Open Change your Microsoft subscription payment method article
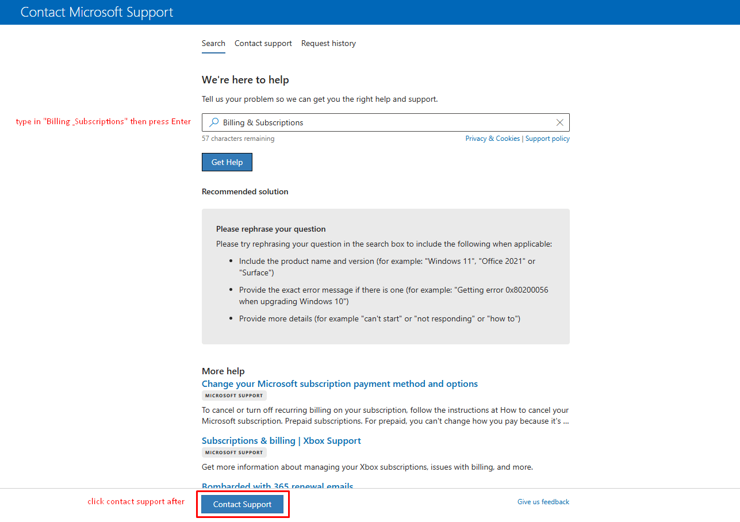This screenshot has height=522, width=740. click(340, 383)
